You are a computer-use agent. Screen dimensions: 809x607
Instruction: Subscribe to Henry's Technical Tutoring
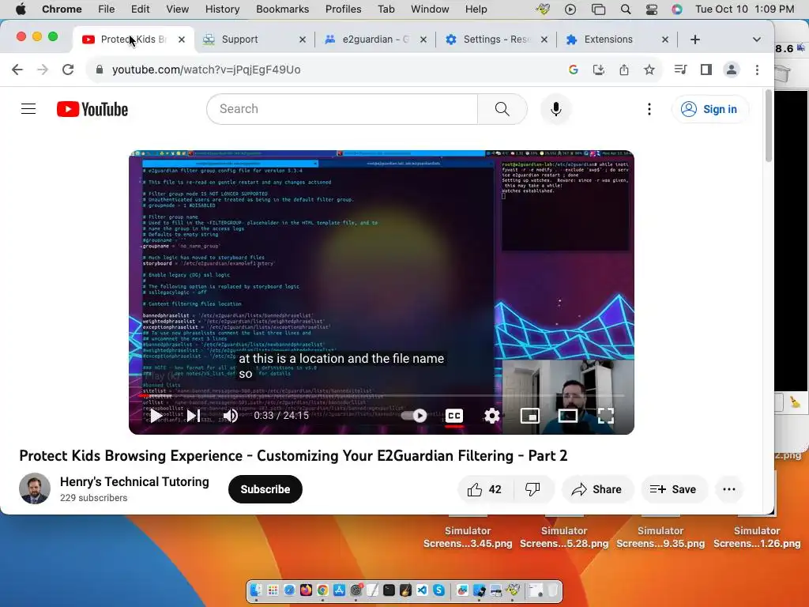pyautogui.click(x=265, y=489)
